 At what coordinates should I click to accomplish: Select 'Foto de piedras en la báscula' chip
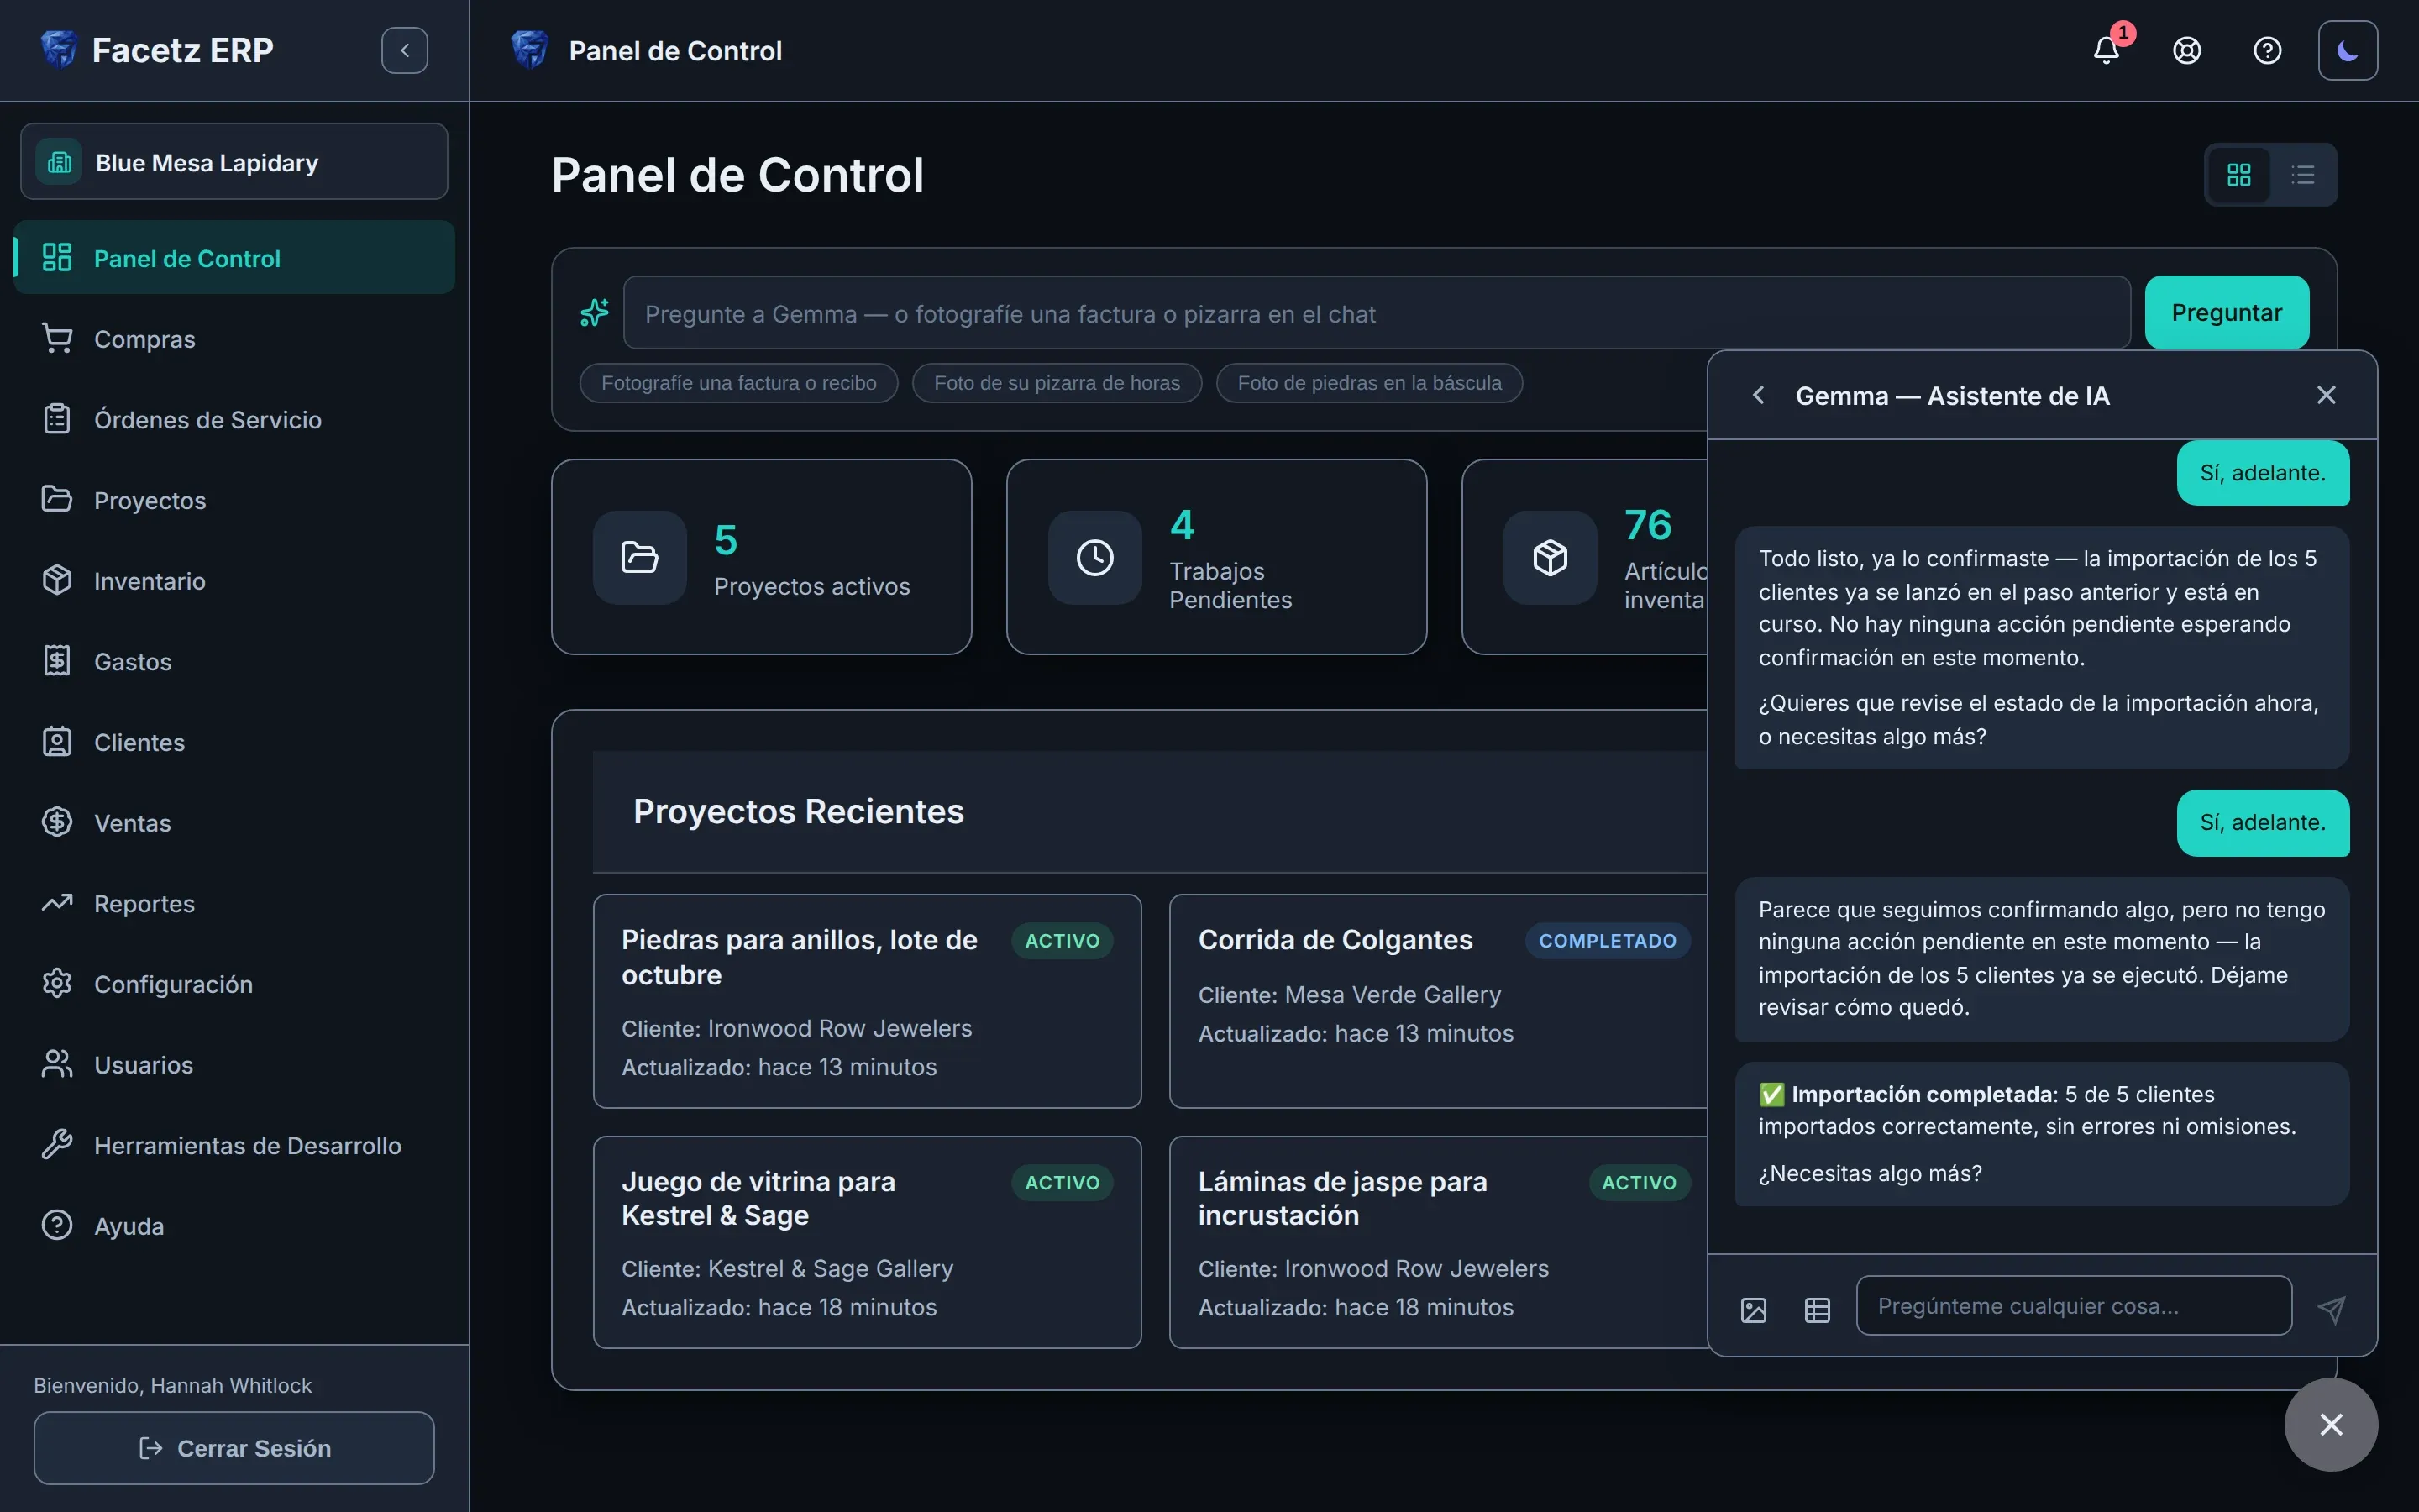tap(1369, 383)
